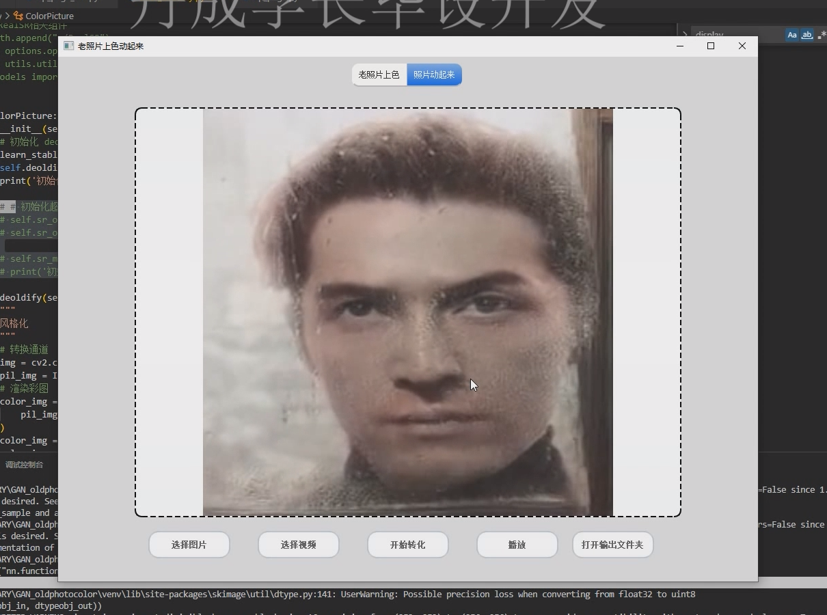Switch to the 老照片上色 tab
The width and height of the screenshot is (827, 615).
coord(379,74)
